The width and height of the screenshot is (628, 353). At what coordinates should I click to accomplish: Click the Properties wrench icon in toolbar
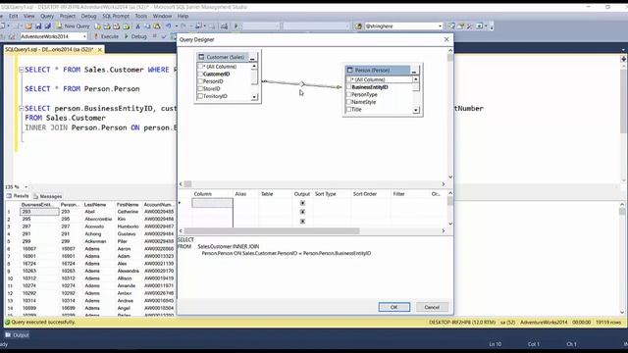(470, 26)
